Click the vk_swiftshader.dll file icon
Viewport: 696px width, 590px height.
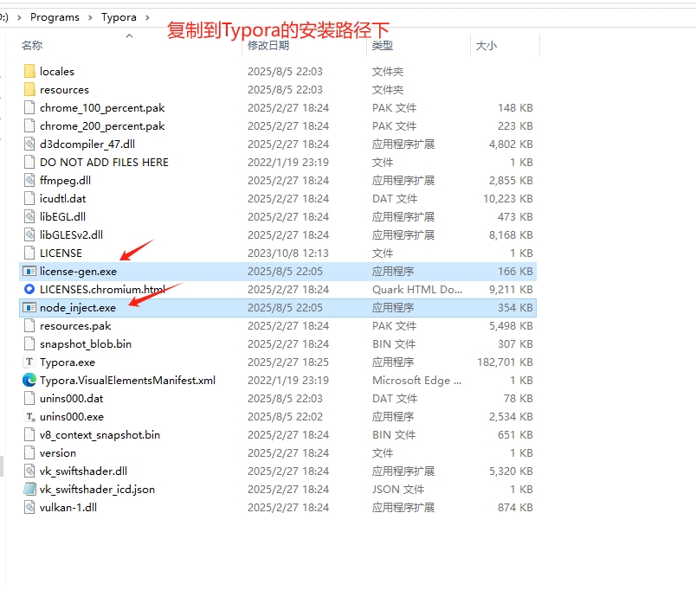coord(29,471)
